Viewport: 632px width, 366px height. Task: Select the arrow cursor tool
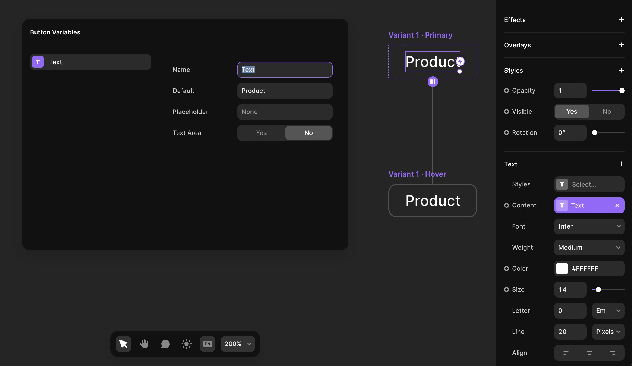(123, 344)
